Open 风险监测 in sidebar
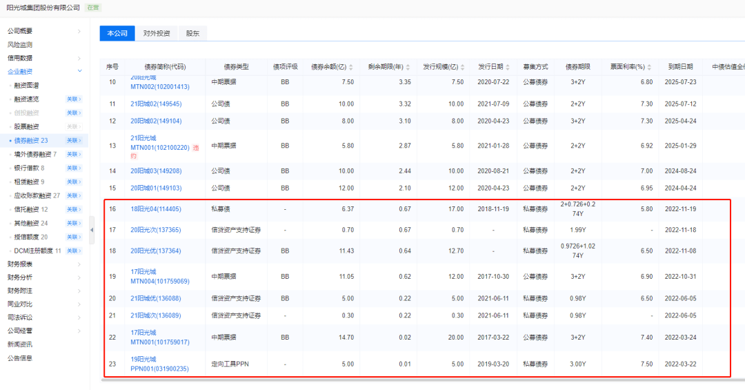This screenshot has height=390, width=745. (x=20, y=45)
